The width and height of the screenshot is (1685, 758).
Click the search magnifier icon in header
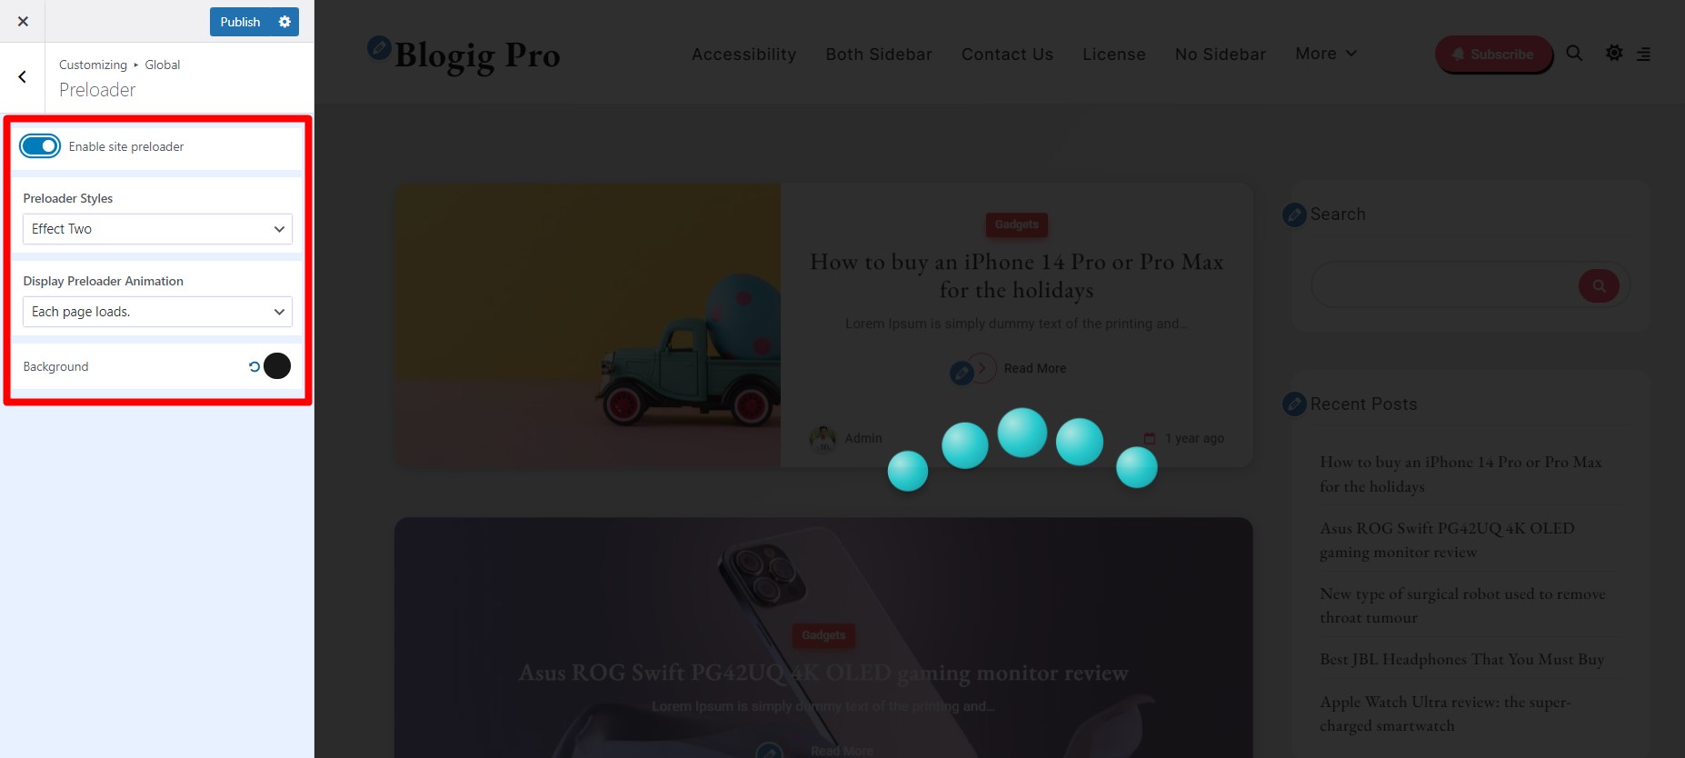click(1574, 54)
